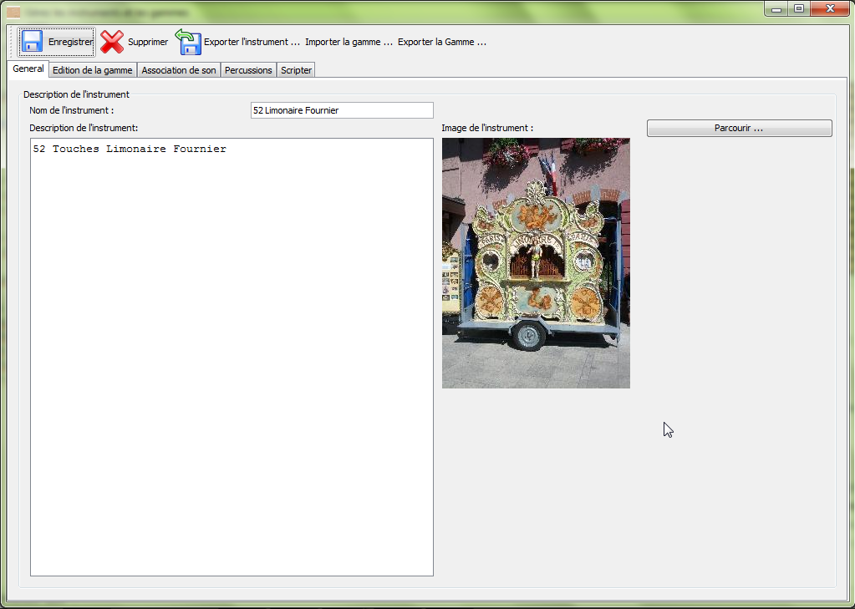Viewport: 855px width, 609px height.
Task: Select Importer la gamme in toolbar
Action: pos(349,42)
